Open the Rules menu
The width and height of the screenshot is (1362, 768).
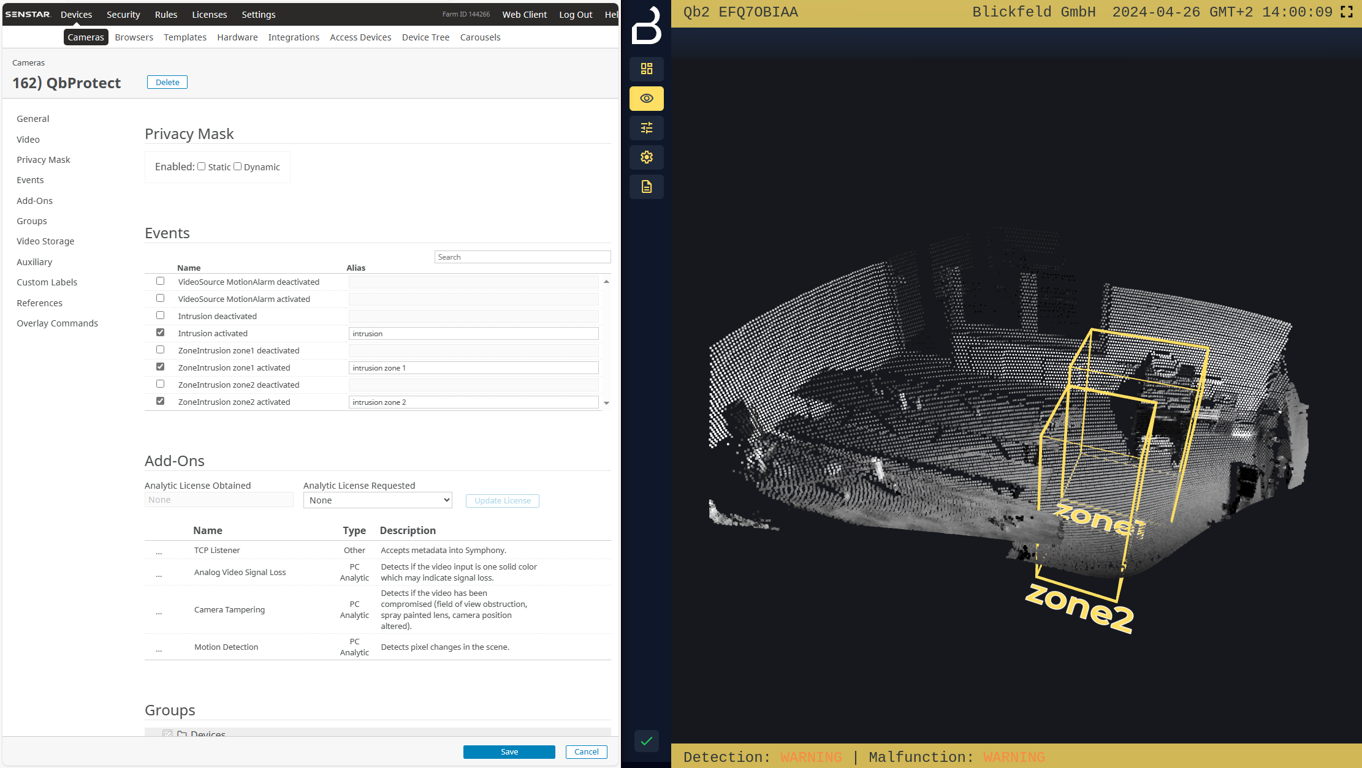[165, 15]
